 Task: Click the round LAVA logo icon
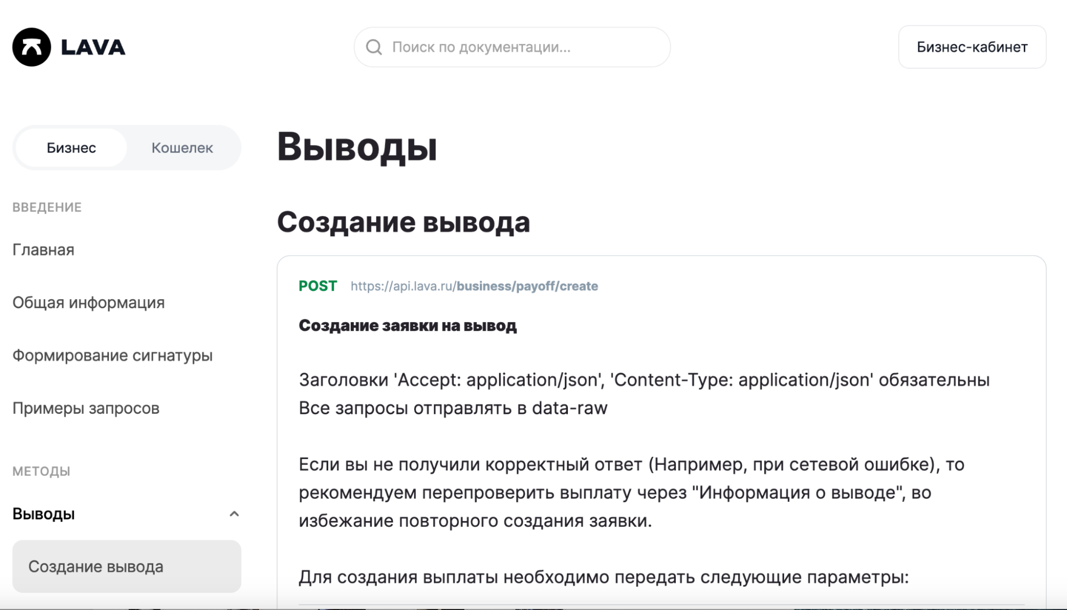31,47
